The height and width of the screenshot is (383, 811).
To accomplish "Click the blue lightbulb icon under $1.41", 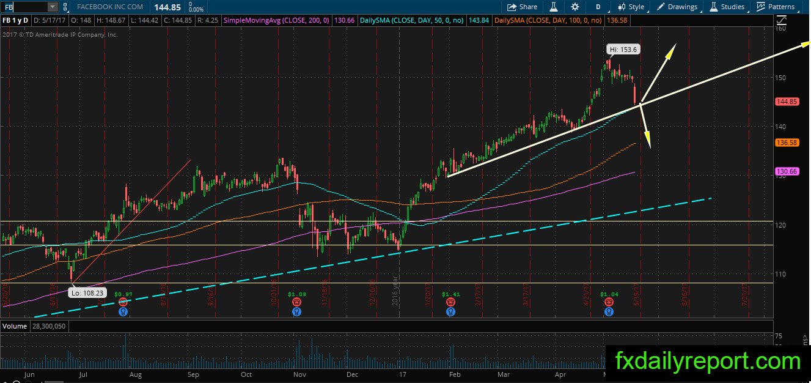I will click(450, 311).
